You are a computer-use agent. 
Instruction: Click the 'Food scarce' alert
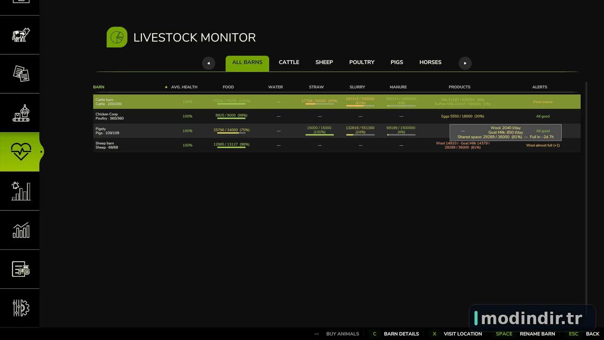(x=543, y=102)
